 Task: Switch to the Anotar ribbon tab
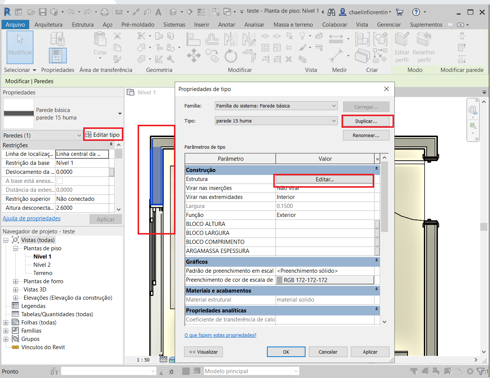(x=227, y=25)
